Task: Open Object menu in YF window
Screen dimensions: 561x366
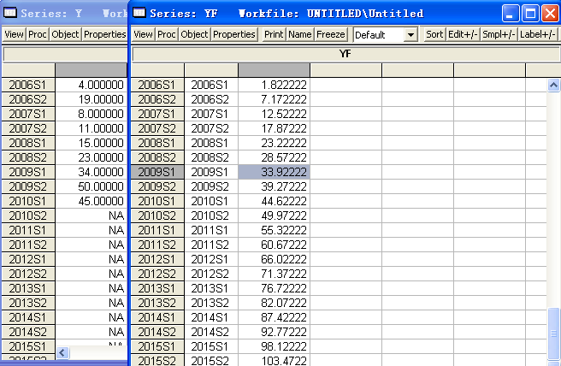Action: (x=194, y=34)
